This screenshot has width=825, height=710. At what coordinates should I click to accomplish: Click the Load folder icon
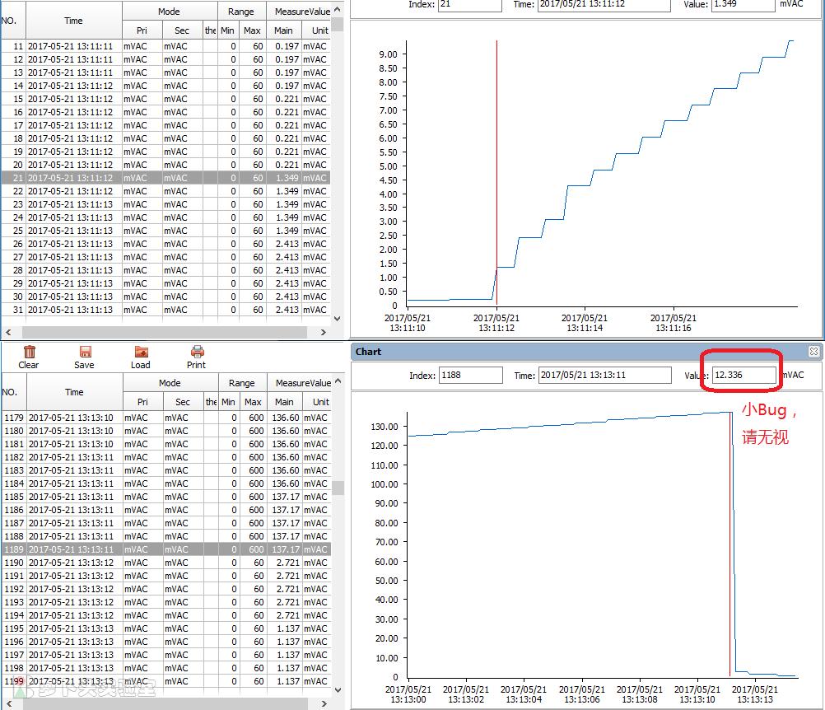click(x=141, y=352)
